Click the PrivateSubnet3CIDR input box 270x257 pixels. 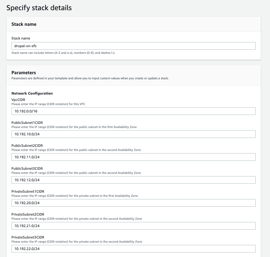pos(134,248)
